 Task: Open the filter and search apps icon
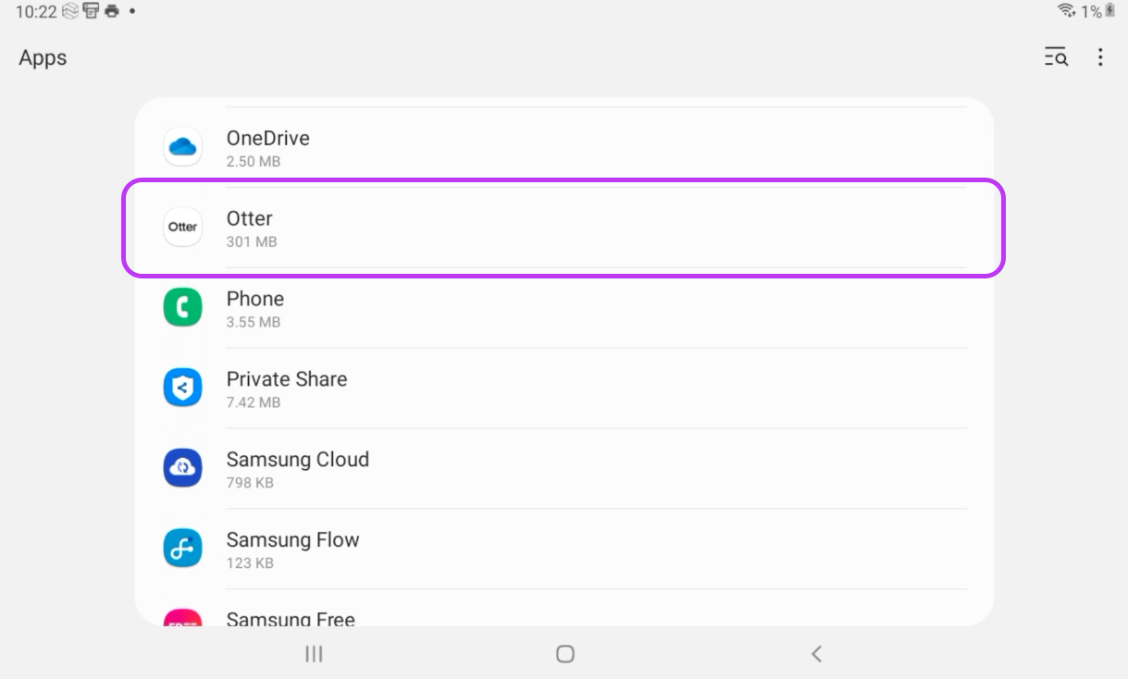click(x=1057, y=57)
